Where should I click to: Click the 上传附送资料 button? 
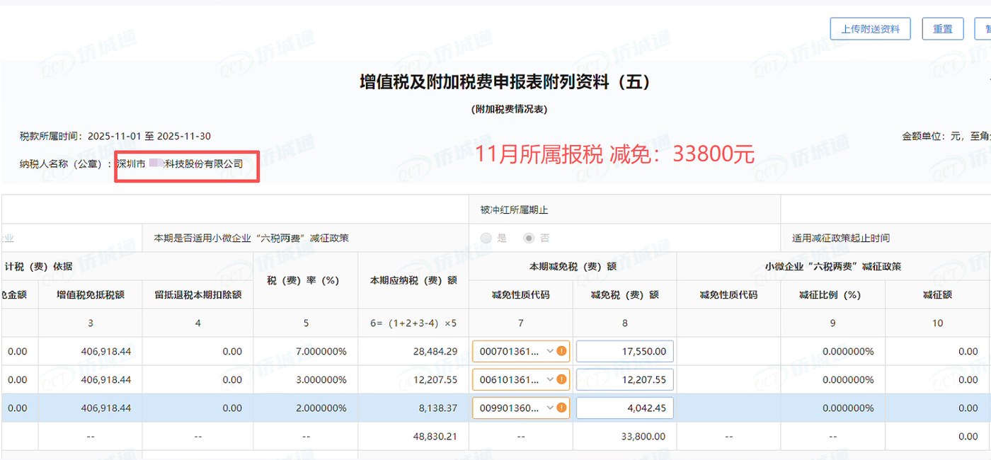pyautogui.click(x=870, y=29)
